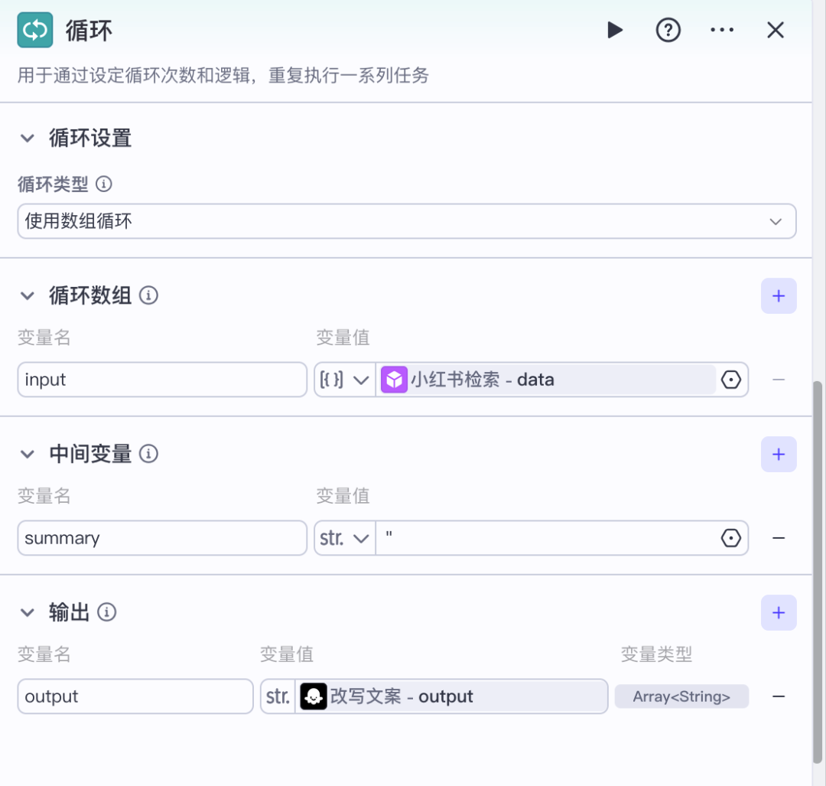Collapse the 中间变量 section
This screenshot has width=826, height=786.
pyautogui.click(x=28, y=454)
